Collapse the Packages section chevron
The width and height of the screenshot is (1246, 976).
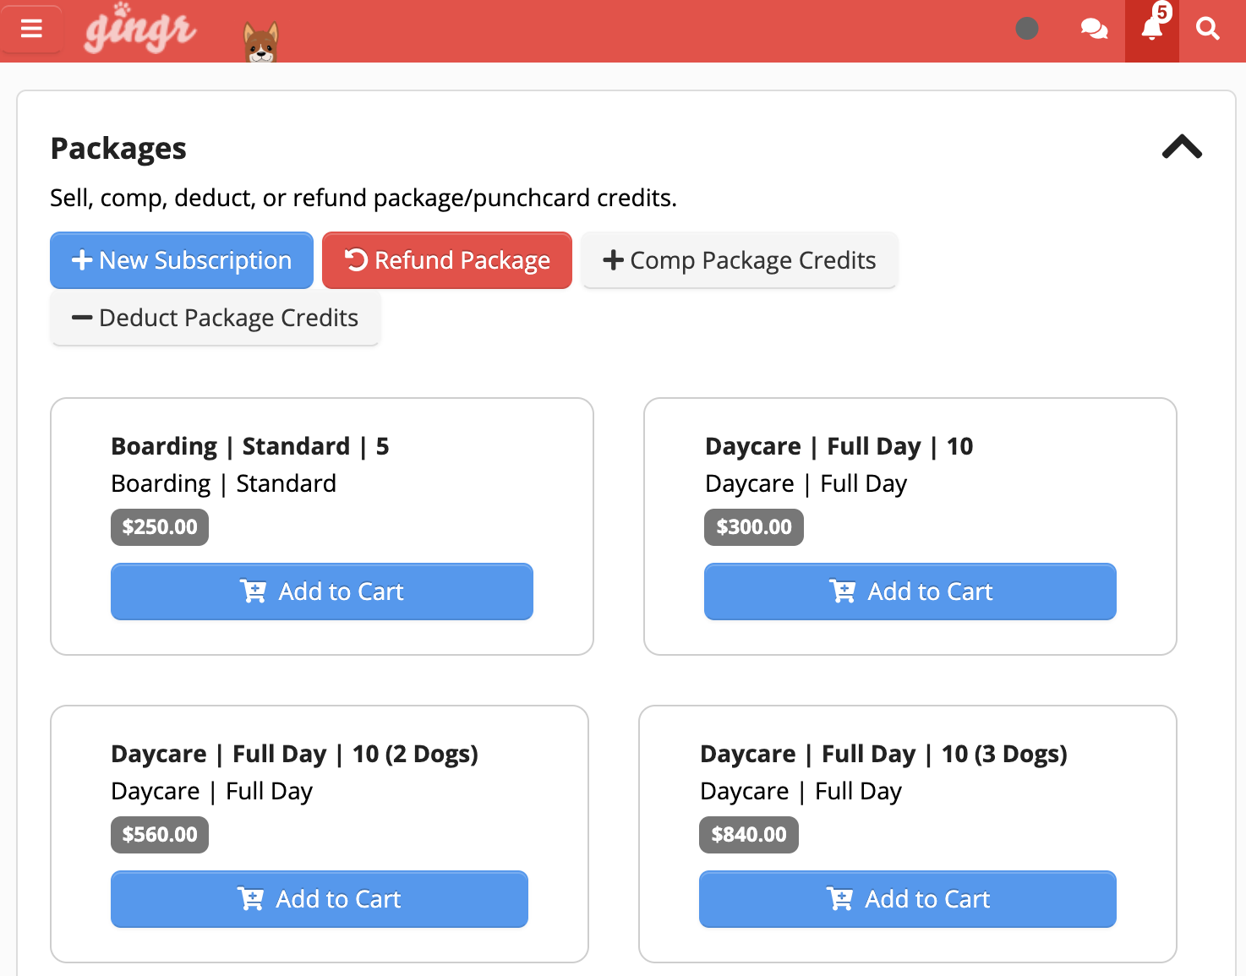coord(1182,147)
